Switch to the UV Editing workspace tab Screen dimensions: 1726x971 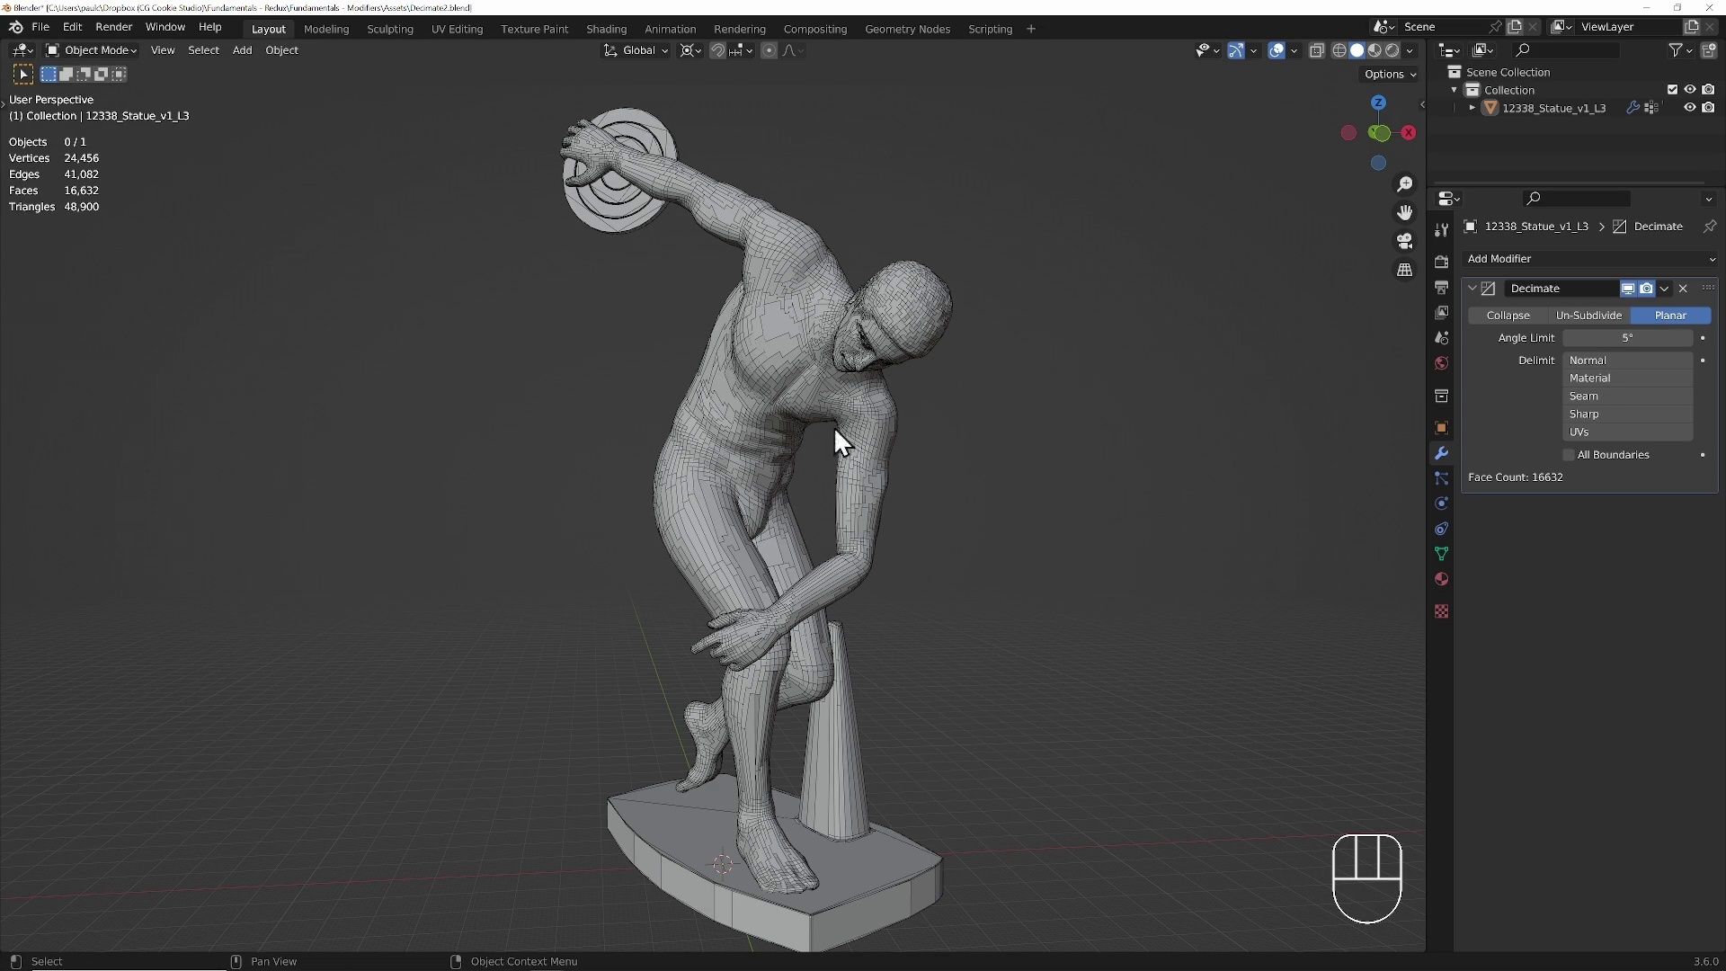point(457,29)
